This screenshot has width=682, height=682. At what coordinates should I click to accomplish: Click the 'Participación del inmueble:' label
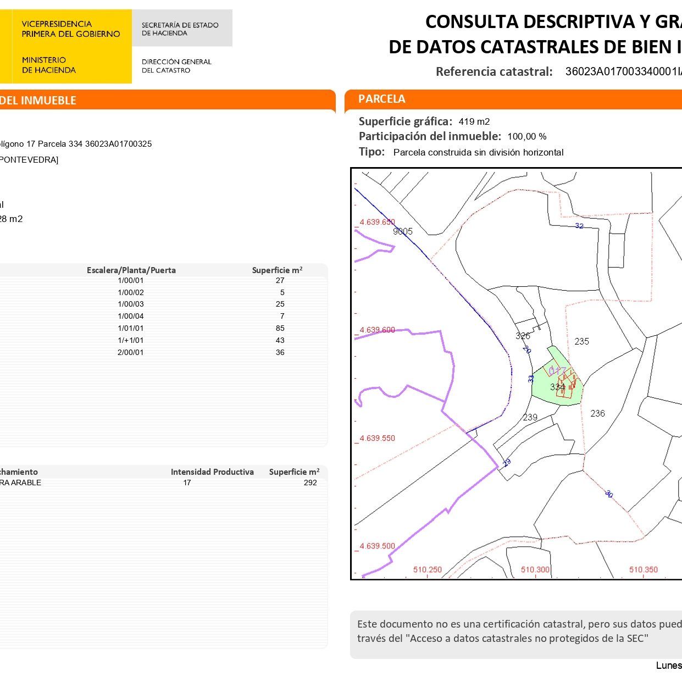coord(430,136)
